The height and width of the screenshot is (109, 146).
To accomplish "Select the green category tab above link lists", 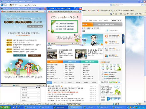I will pyautogui.click(x=89, y=62).
